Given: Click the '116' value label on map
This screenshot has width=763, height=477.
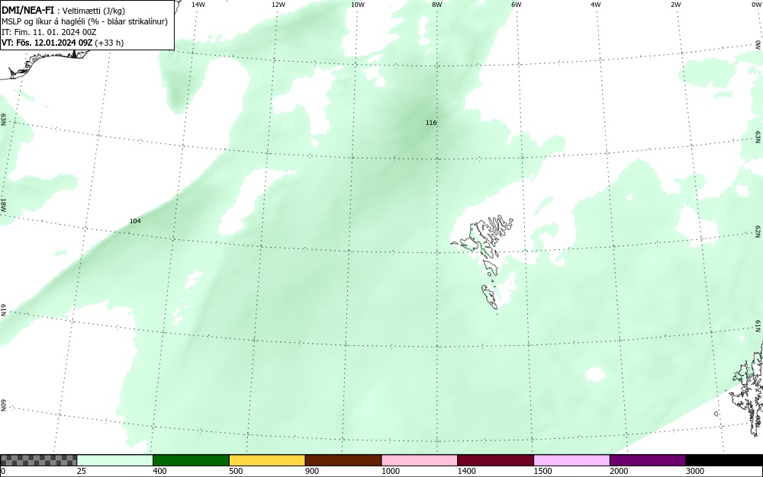Looking at the screenshot, I should [x=431, y=123].
